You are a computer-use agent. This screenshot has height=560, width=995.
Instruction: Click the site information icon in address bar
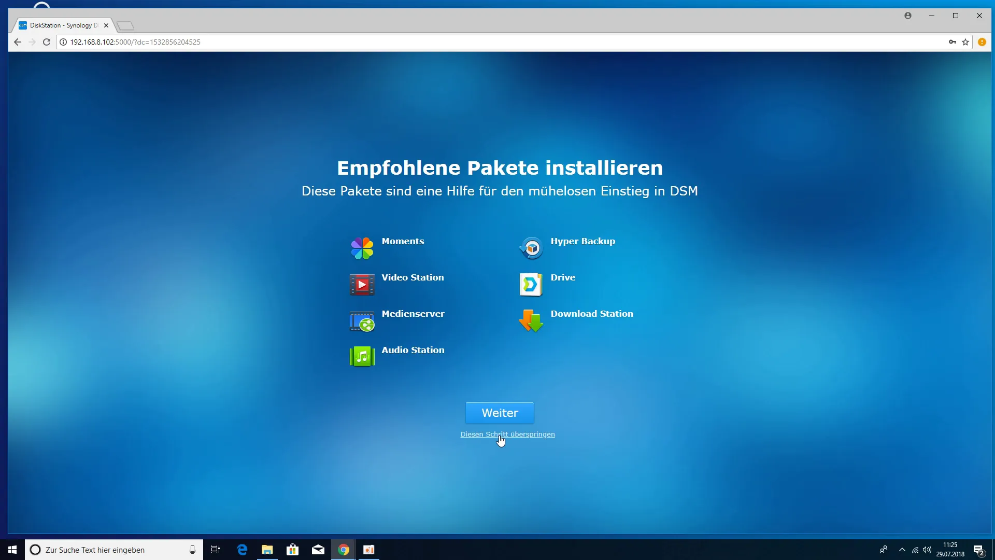click(63, 42)
